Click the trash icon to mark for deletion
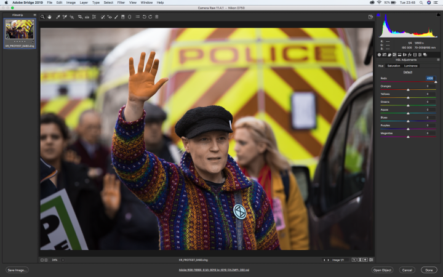 [157, 17]
